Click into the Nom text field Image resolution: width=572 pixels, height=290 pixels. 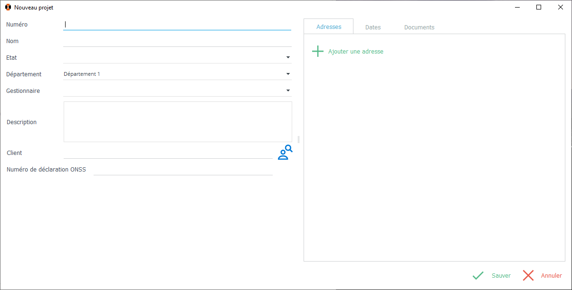point(177,41)
